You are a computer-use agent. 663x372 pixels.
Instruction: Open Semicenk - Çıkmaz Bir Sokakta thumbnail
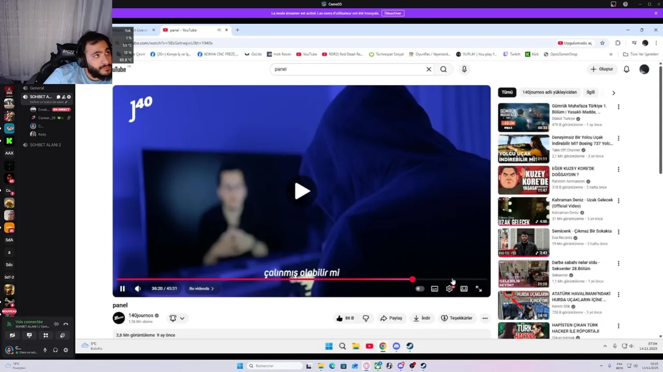[x=524, y=242]
